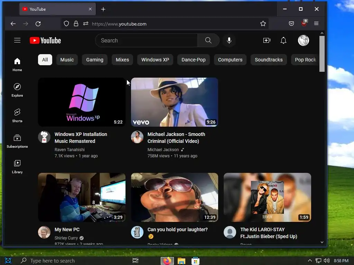The image size is (354, 265).
Task: Close the YouTube tab
Action: pos(90,9)
